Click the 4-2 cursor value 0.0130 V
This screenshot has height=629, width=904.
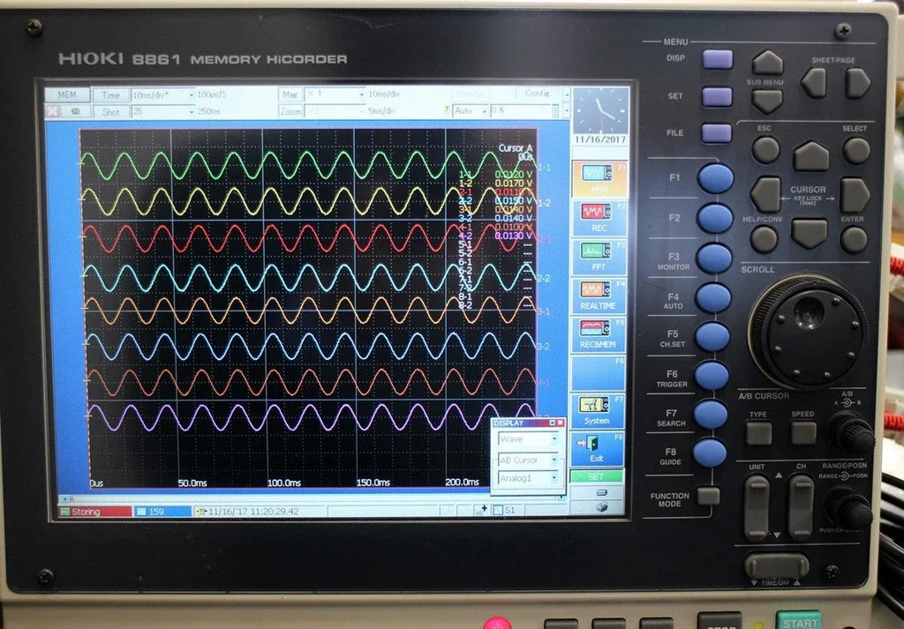pos(513,236)
